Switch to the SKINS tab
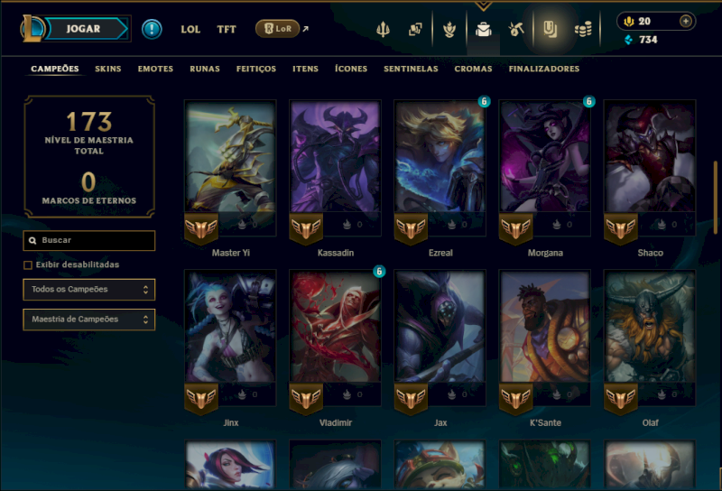Screen dimensions: 722x491 pyautogui.click(x=107, y=69)
